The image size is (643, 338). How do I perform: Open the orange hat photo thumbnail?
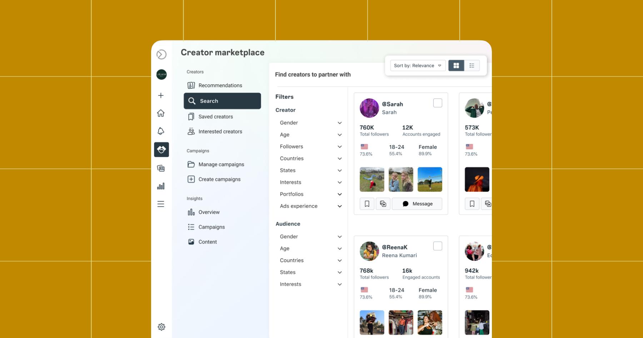click(x=477, y=180)
